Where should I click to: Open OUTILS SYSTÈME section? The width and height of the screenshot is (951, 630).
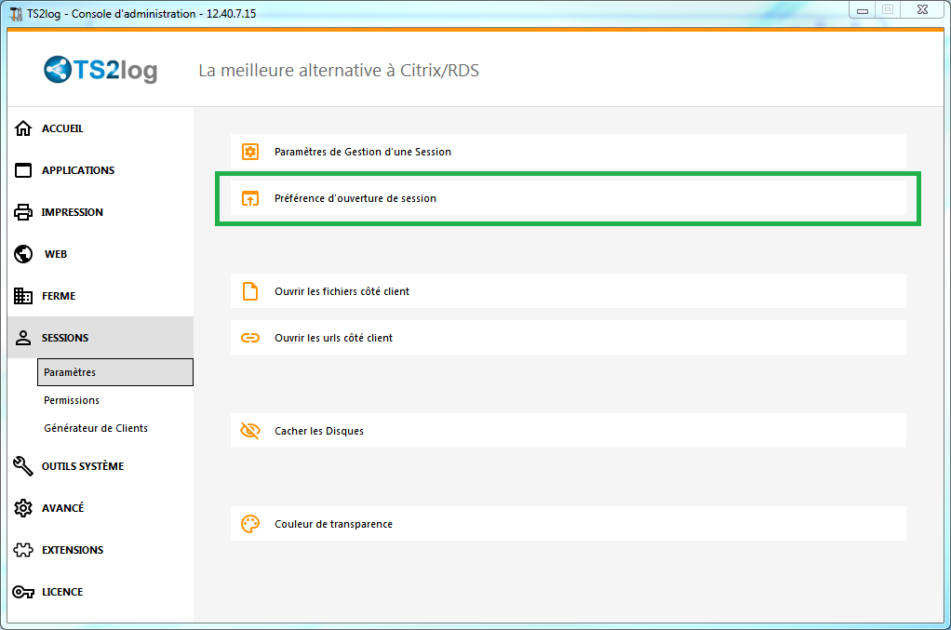[x=100, y=466]
